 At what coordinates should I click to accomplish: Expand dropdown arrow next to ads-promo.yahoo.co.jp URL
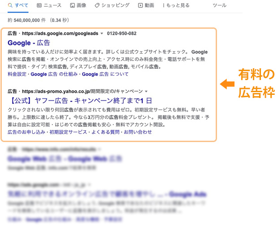pyautogui.click(x=146, y=91)
